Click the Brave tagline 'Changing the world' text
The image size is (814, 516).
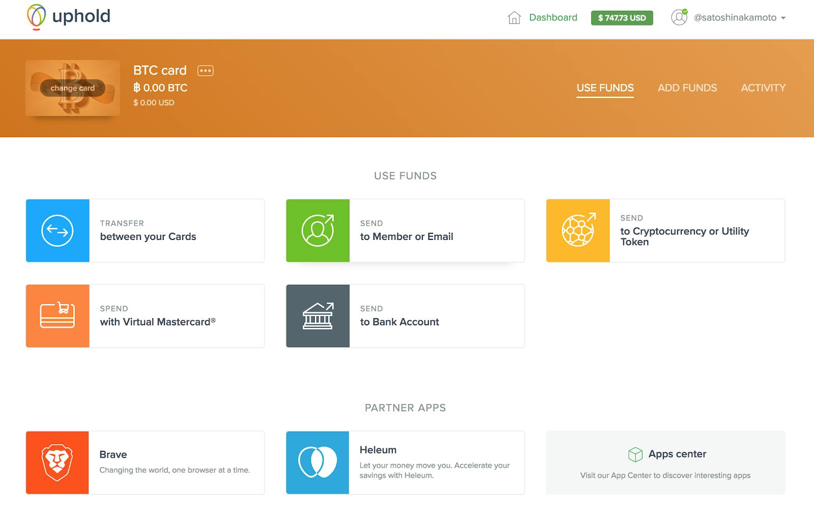pyautogui.click(x=175, y=470)
